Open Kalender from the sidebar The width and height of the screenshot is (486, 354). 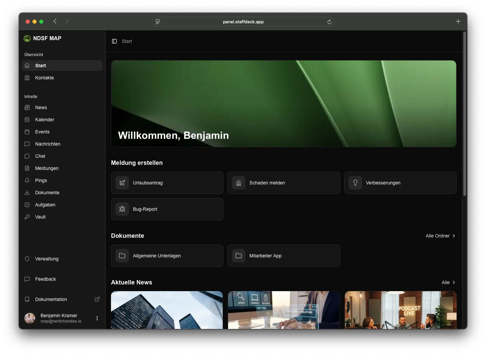(x=62, y=120)
